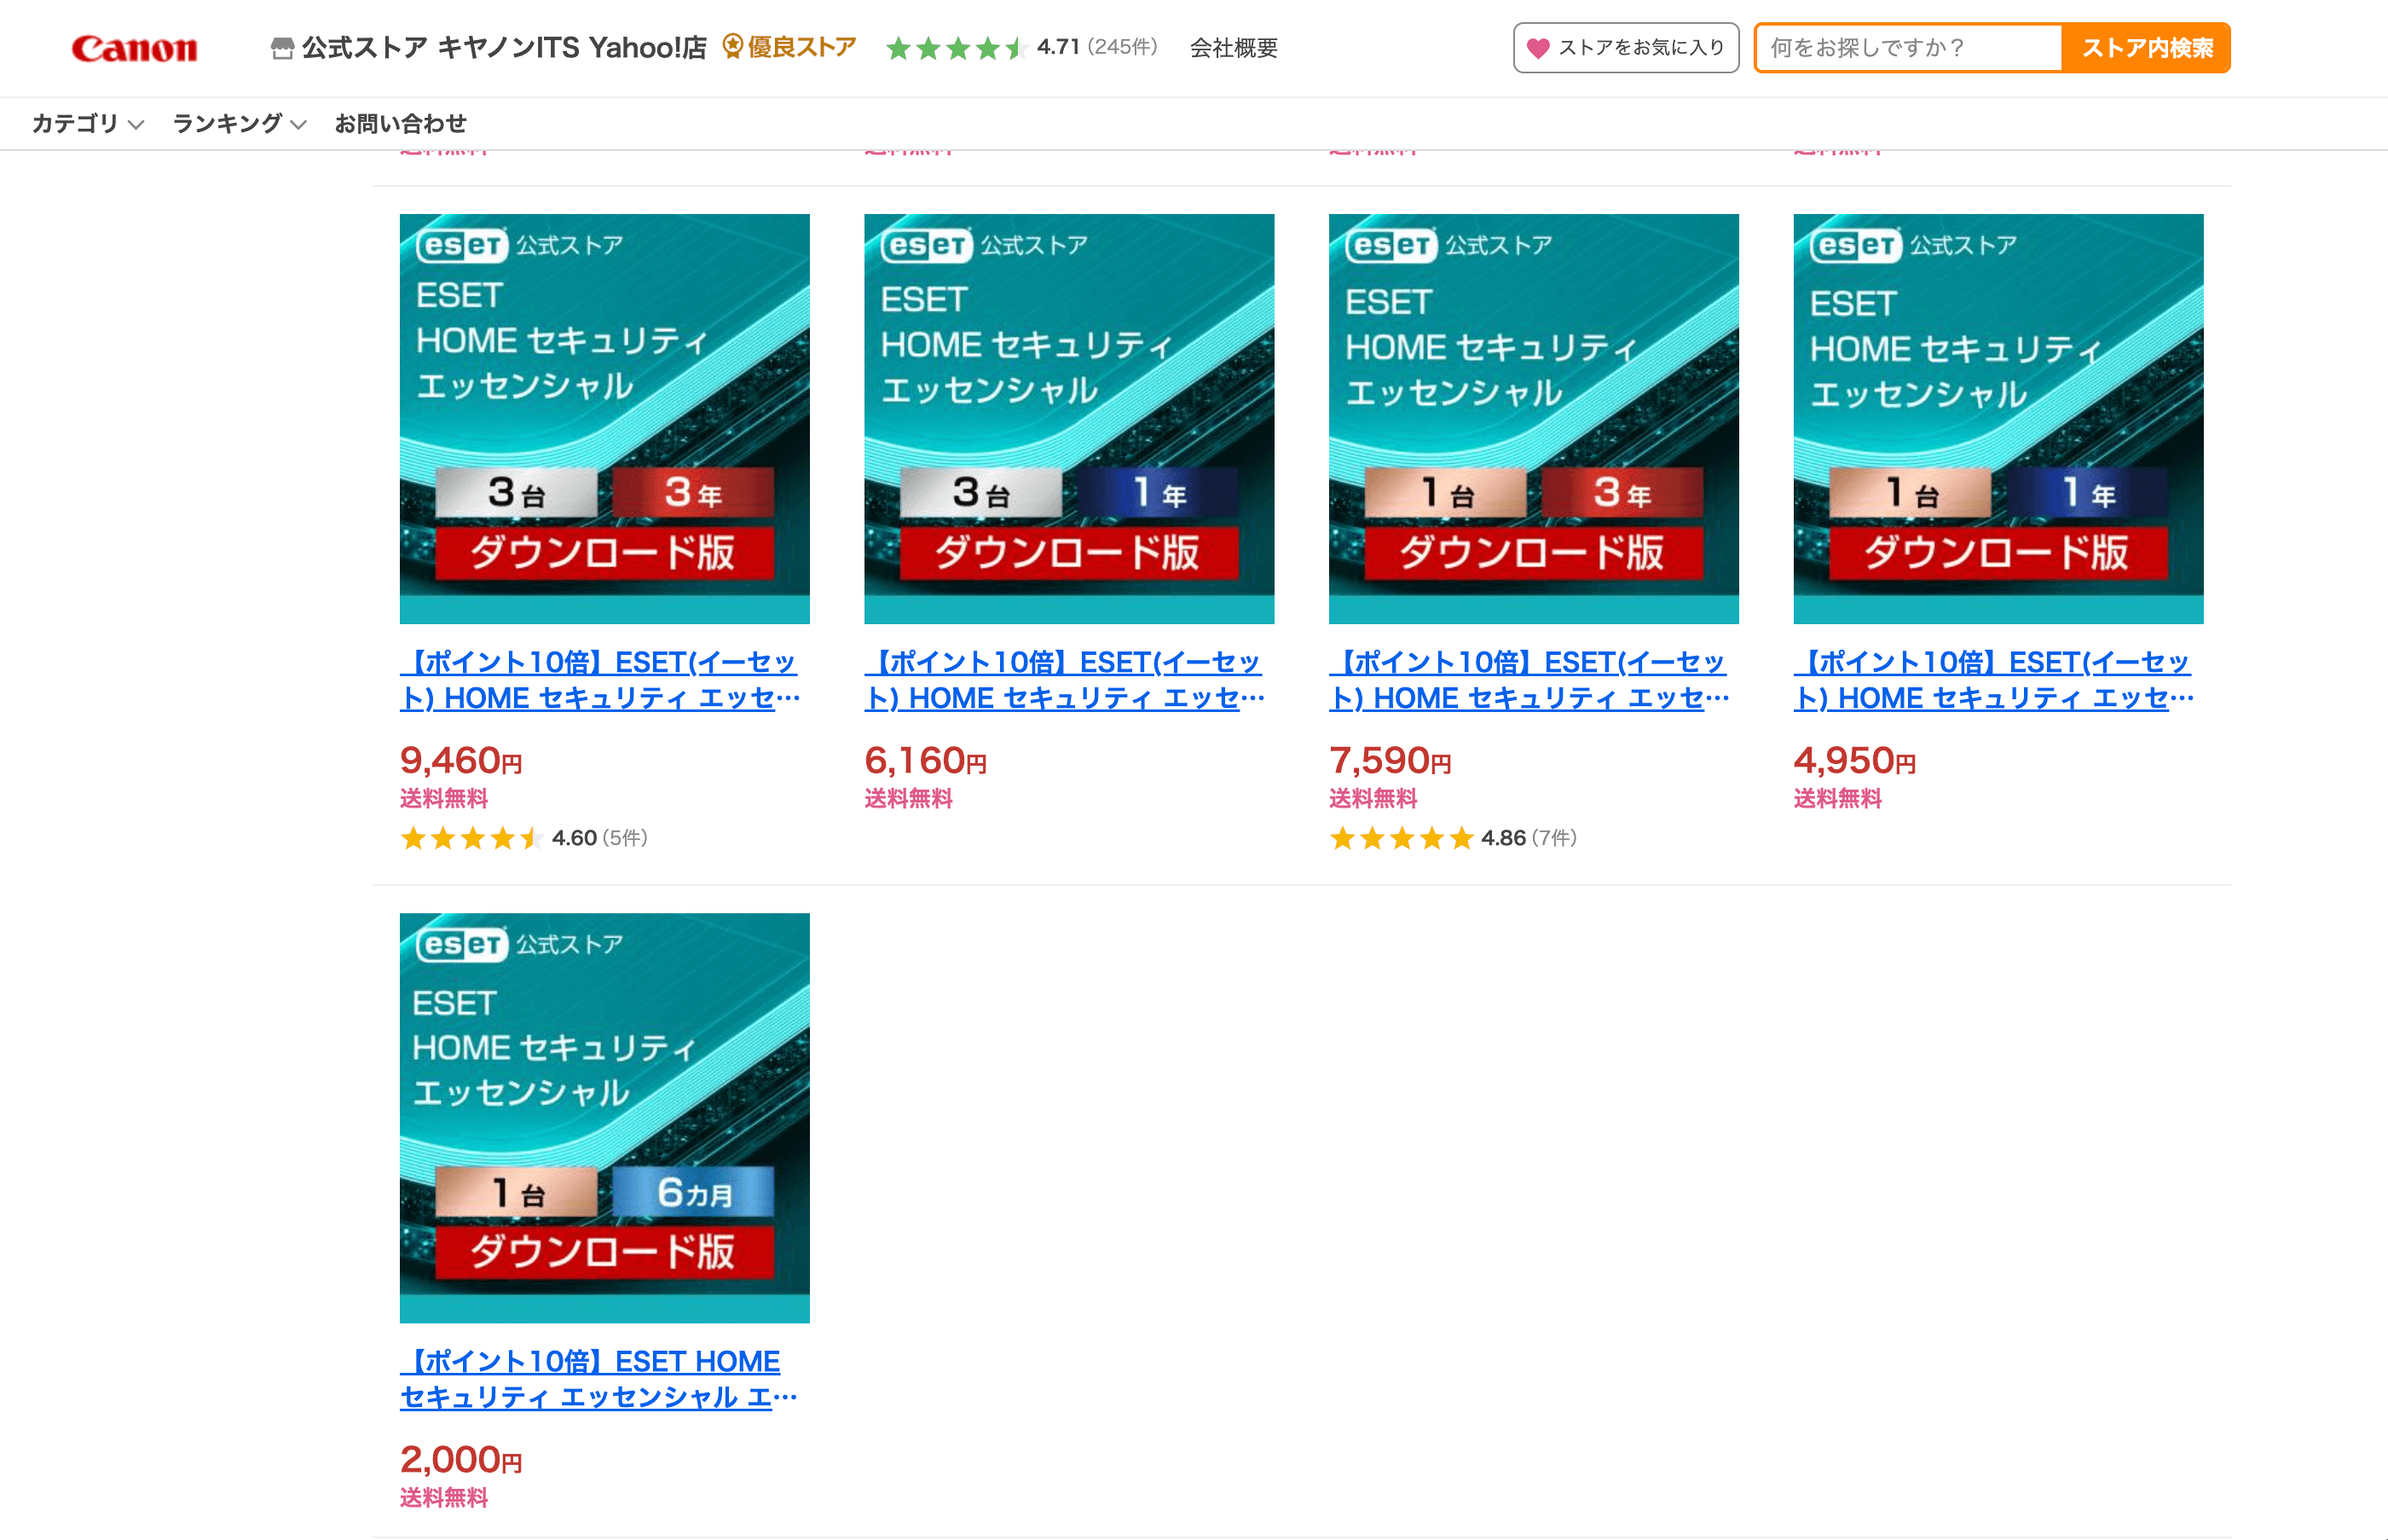
Task: Click the 4.60 star rating icons
Action: (471, 838)
